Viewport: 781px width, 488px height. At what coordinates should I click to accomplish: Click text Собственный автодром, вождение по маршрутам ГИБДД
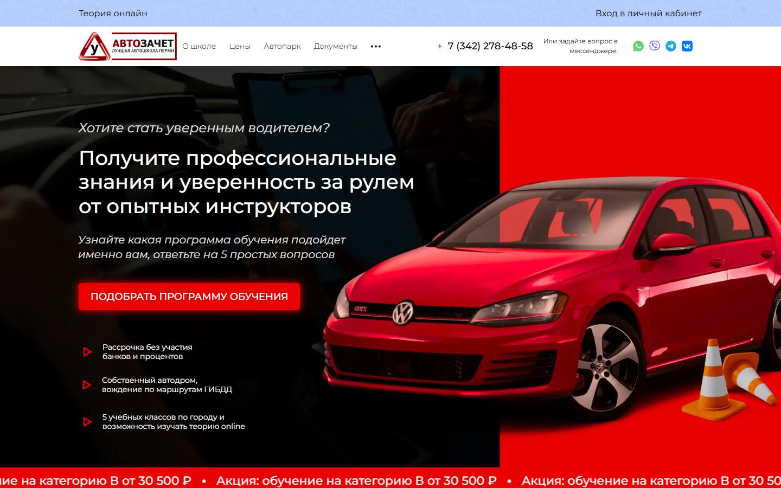pyautogui.click(x=167, y=385)
